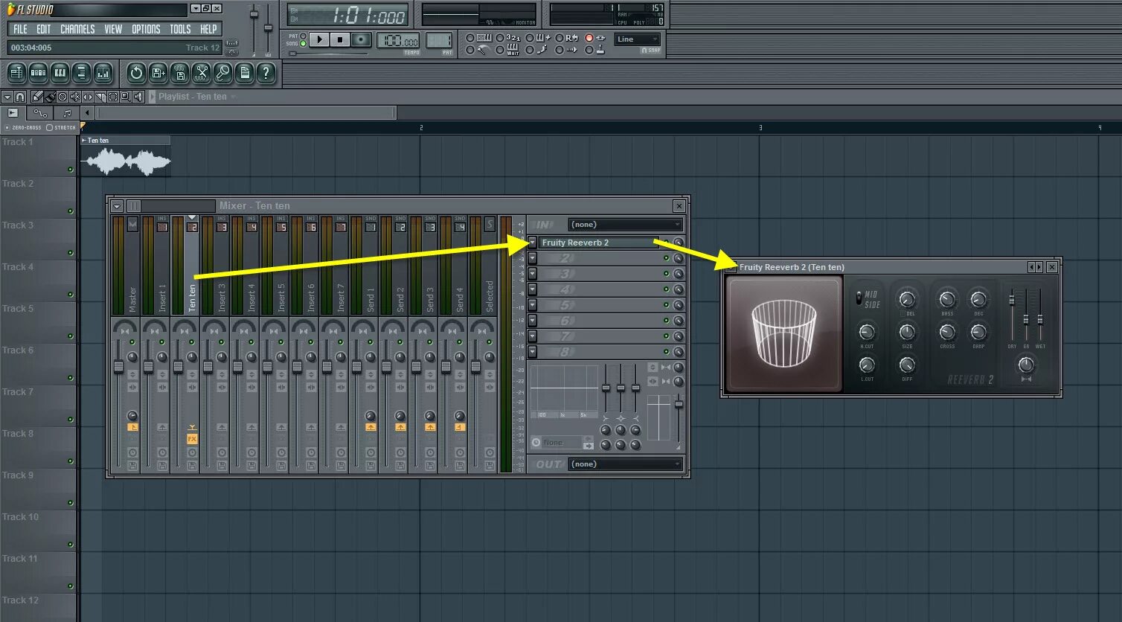Viewport: 1122px width, 622px height.
Task: Open effect slot 2 menu arrow
Action: [533, 258]
